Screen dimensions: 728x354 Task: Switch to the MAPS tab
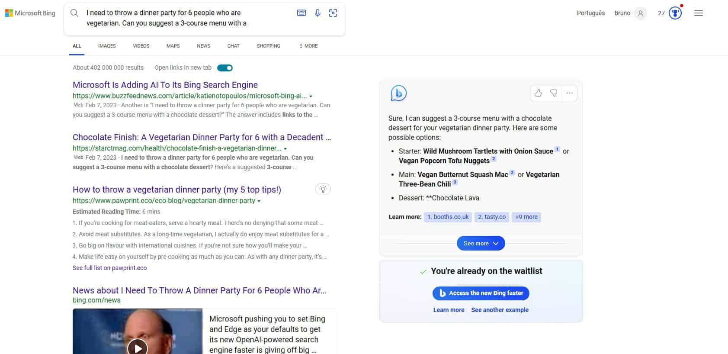[x=173, y=46]
